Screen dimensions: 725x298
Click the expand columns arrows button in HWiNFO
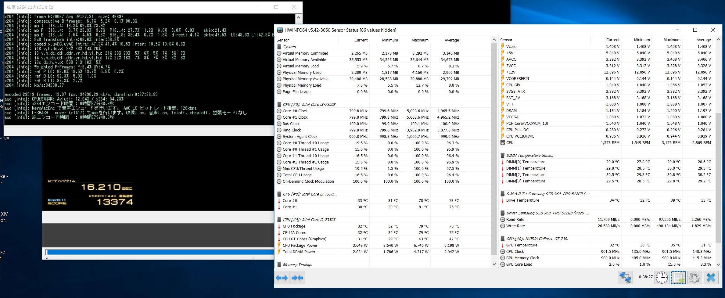(282, 278)
